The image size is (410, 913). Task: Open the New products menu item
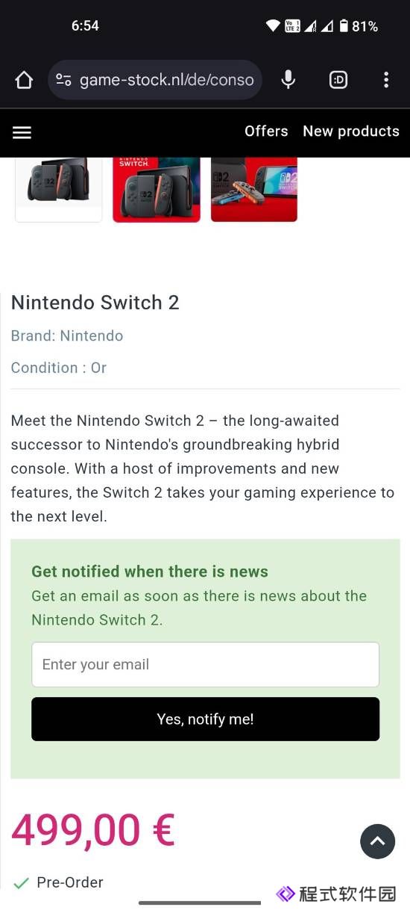[x=351, y=131]
